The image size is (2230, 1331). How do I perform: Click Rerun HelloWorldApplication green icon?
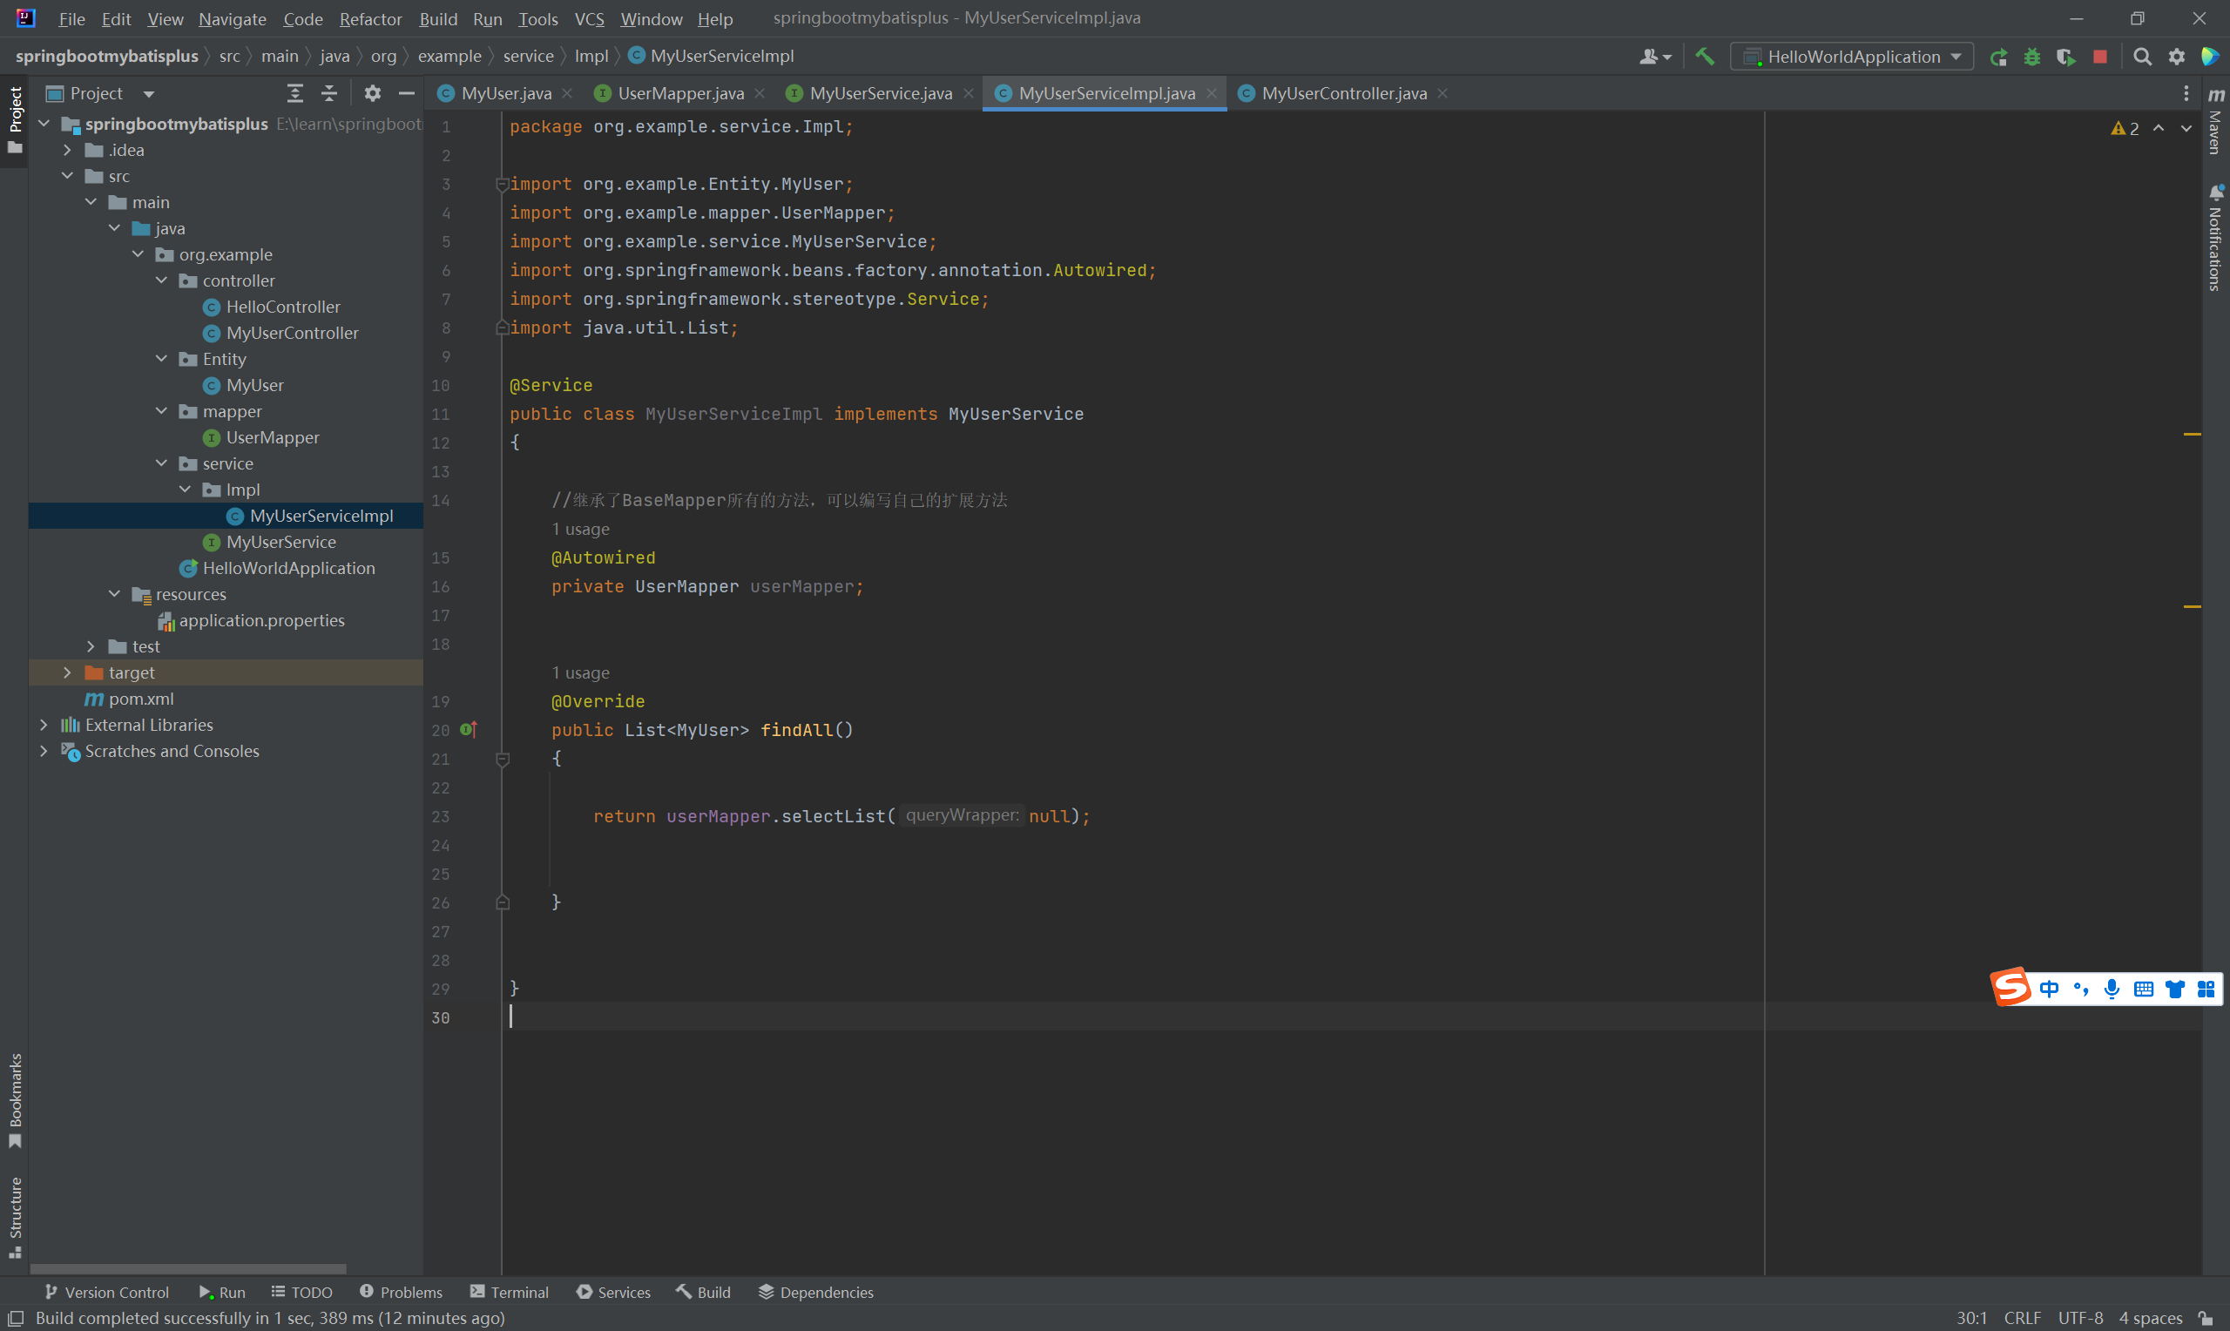point(1997,57)
